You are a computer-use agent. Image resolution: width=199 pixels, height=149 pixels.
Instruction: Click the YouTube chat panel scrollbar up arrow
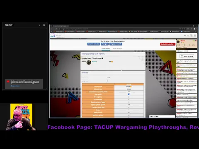[46, 29]
